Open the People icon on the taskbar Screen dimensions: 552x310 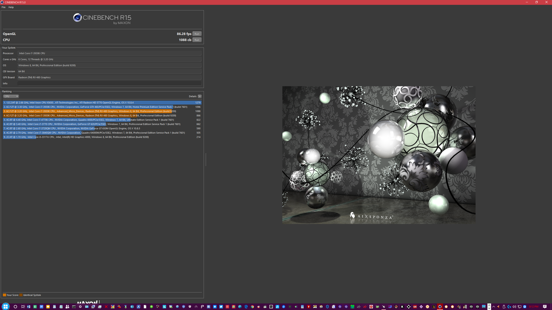click(67, 307)
